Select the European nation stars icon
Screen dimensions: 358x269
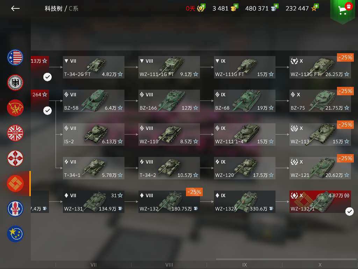click(x=15, y=234)
